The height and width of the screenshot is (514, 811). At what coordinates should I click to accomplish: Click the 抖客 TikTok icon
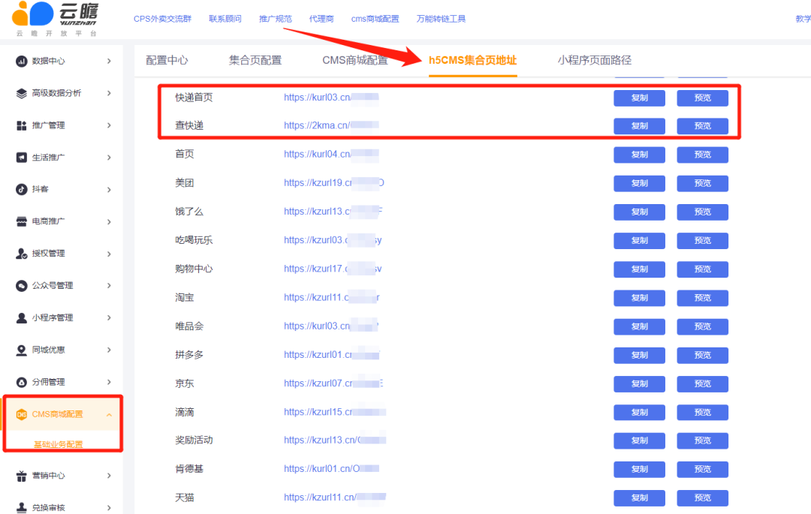[x=21, y=190]
